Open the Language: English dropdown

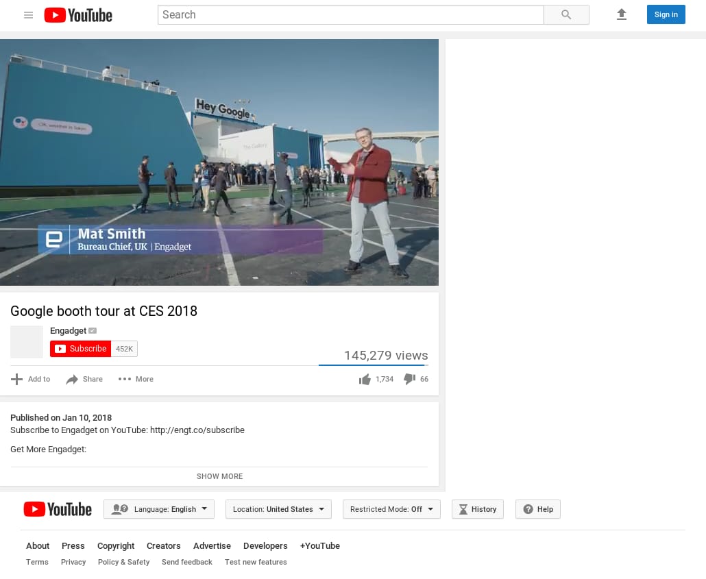pyautogui.click(x=159, y=509)
